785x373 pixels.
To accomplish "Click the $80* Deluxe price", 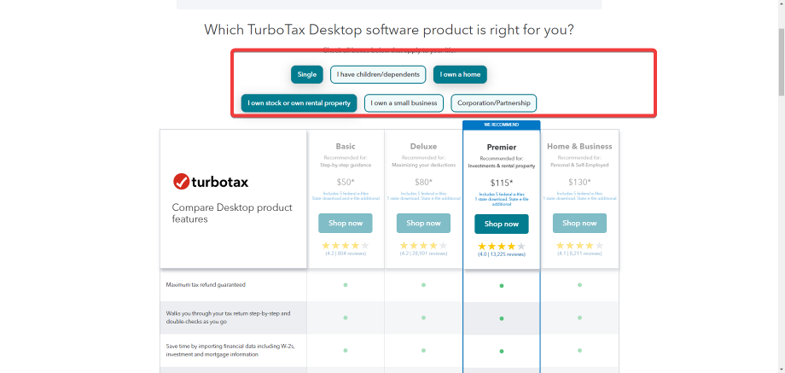I will pyautogui.click(x=423, y=182).
